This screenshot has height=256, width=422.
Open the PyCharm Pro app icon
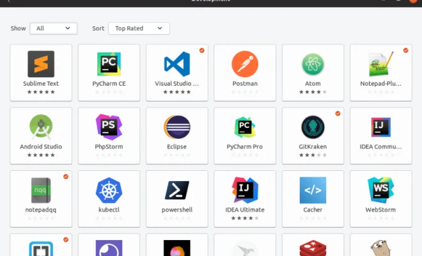click(245, 127)
